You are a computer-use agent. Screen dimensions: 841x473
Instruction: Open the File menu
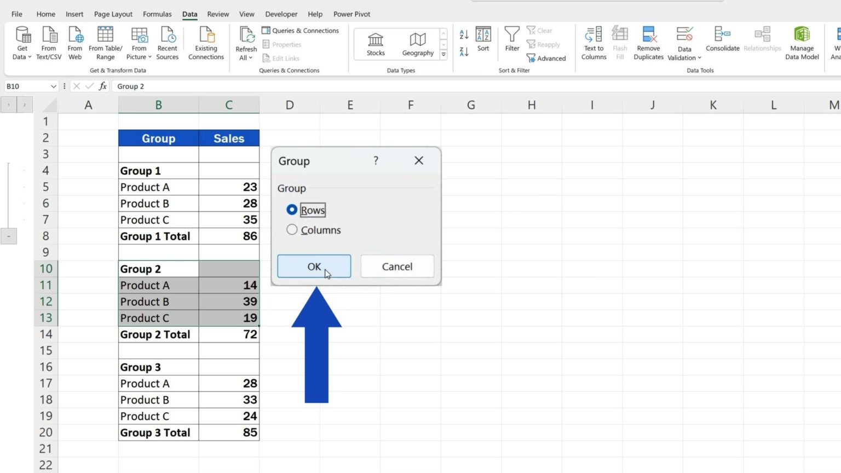[17, 14]
